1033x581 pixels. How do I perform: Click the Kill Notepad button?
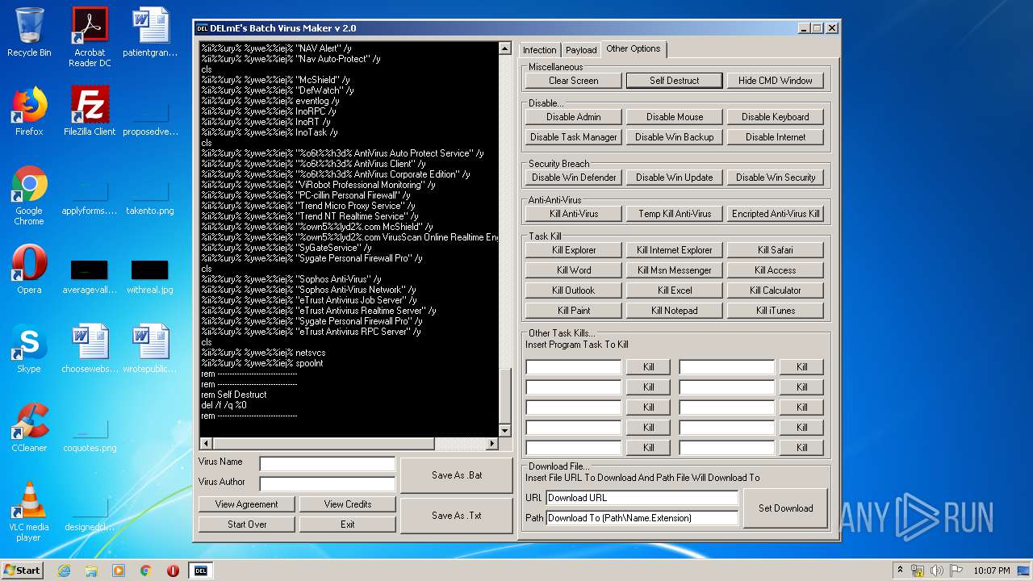pyautogui.click(x=675, y=311)
